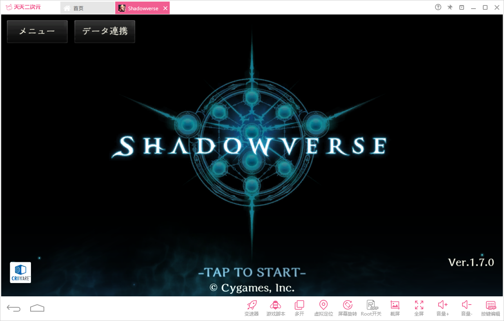
Task: Open the help question mark icon
Action: tap(438, 7)
